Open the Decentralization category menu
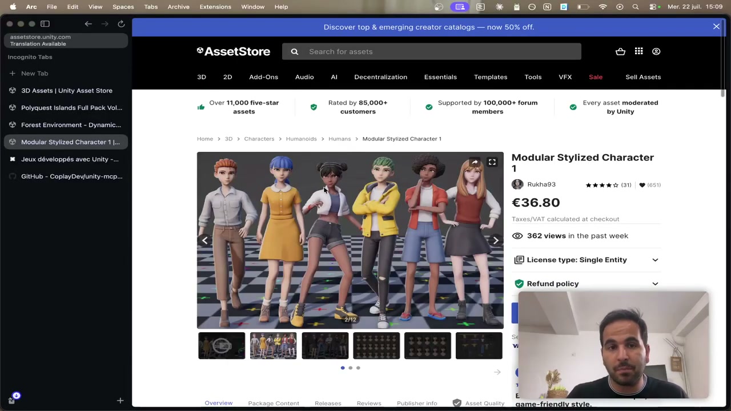The image size is (731, 411). click(x=380, y=77)
